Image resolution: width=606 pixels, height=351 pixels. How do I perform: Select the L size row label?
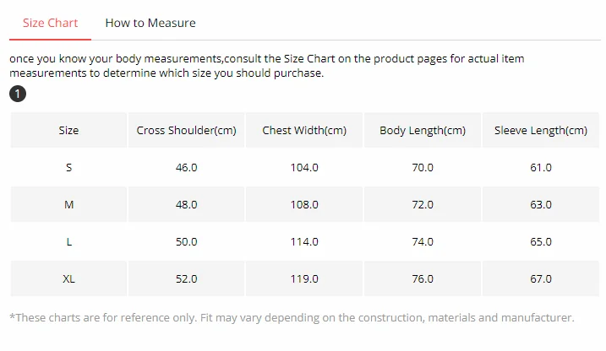point(68,241)
